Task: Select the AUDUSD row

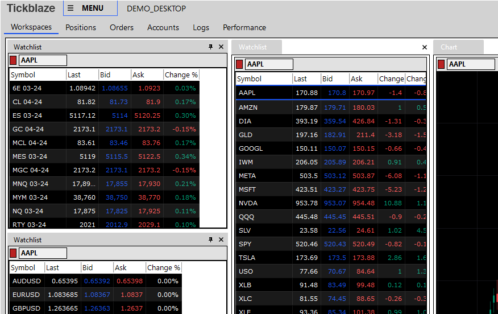Action: [96, 281]
